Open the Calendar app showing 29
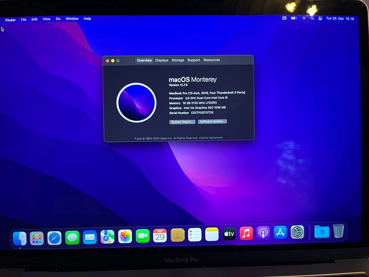 pos(160,235)
